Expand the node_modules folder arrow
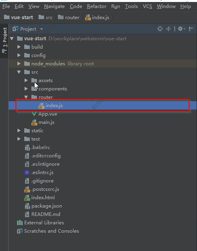 coord(19,64)
